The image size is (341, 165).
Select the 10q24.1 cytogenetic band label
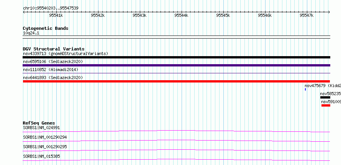pos(31,33)
